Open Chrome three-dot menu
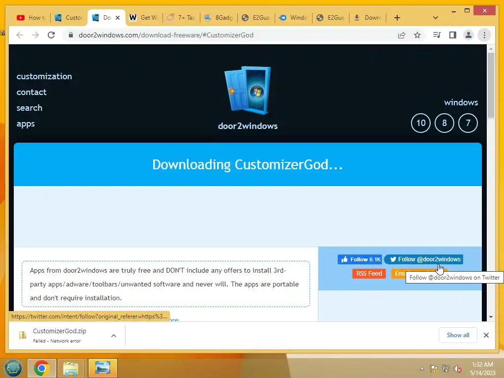Image resolution: width=504 pixels, height=378 pixels. tap(484, 35)
